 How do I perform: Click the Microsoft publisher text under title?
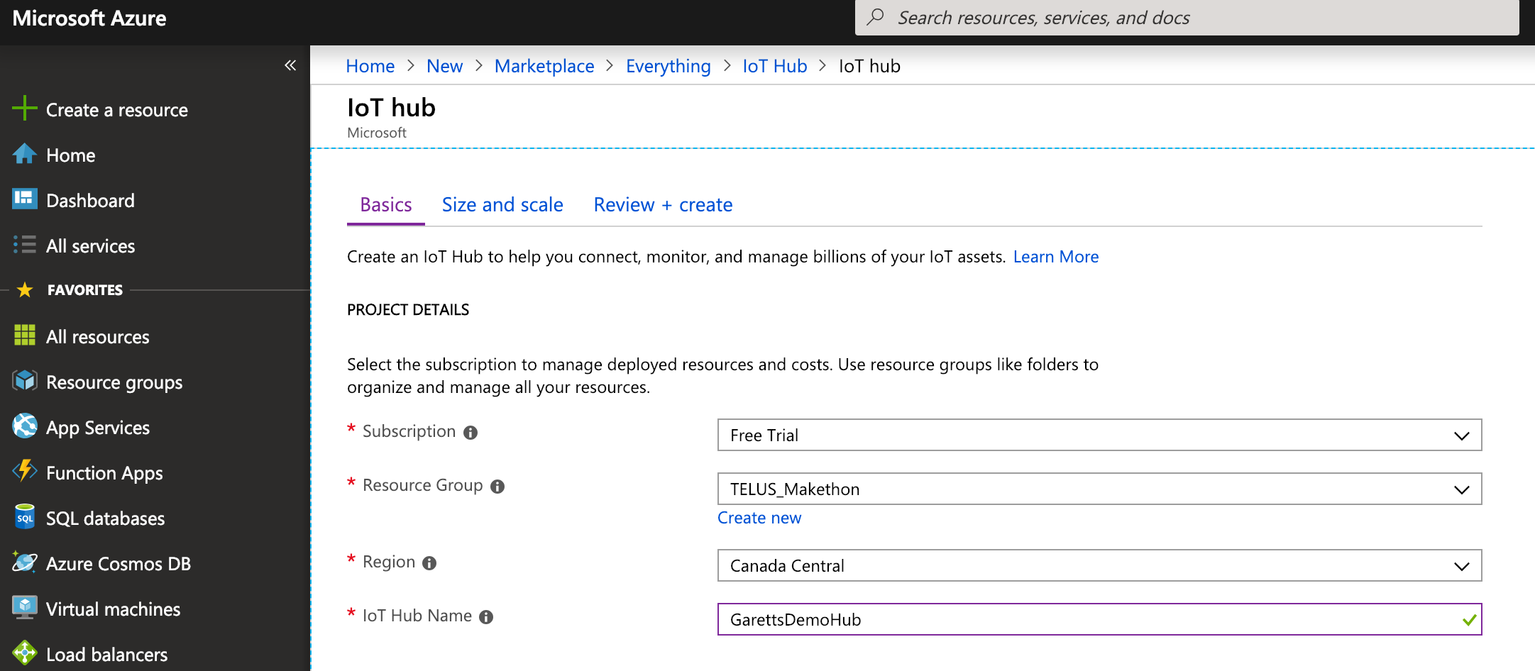coord(377,133)
